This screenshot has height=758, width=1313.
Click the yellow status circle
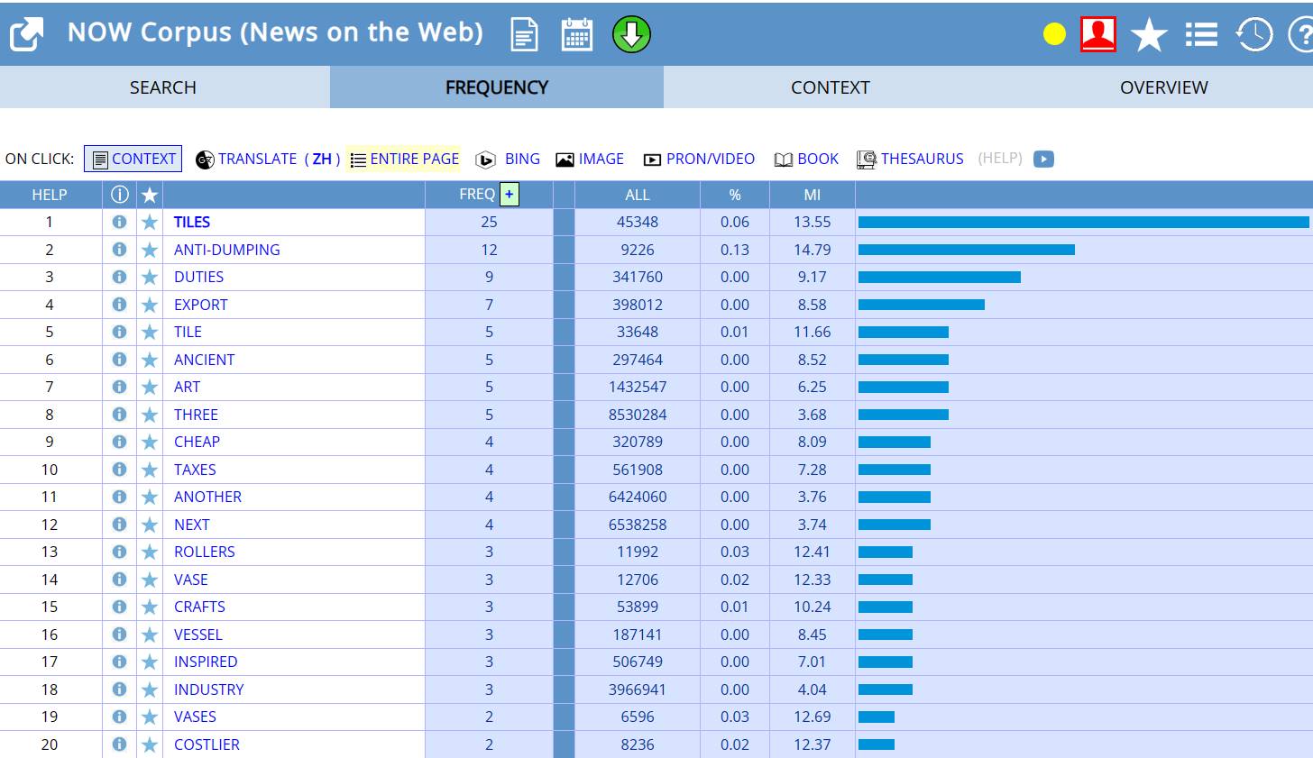coord(1054,35)
